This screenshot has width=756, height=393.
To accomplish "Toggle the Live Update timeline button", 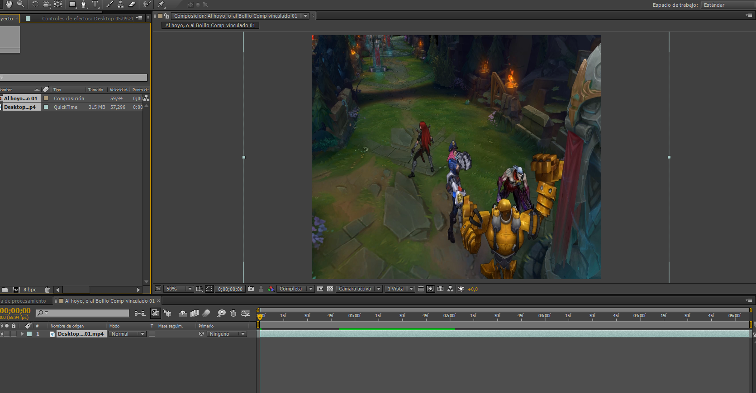I will point(155,313).
